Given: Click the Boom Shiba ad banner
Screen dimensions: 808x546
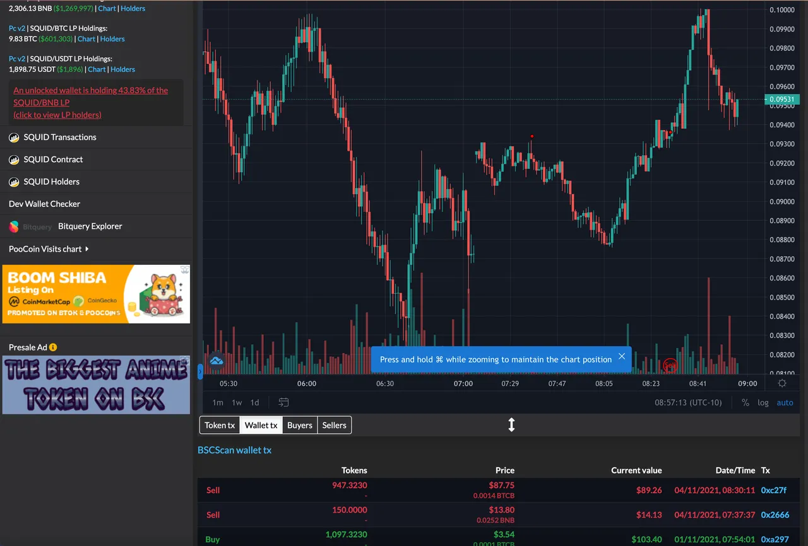Looking at the screenshot, I should pos(96,294).
